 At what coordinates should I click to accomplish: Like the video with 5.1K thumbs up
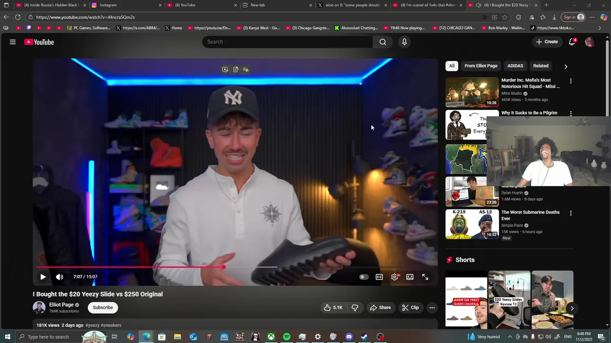[x=333, y=308]
